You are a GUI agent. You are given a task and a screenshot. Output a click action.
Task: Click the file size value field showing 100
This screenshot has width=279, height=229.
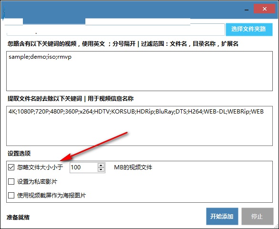(x=83, y=167)
